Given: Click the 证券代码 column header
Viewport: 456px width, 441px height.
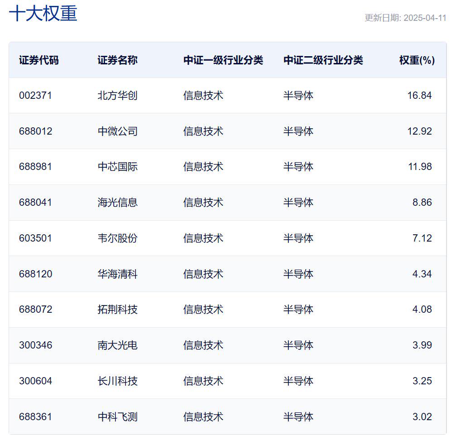Looking at the screenshot, I should coord(39,60).
